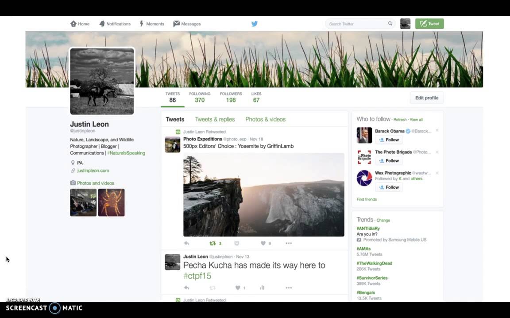Click View all in Who to follow
Viewport: 510px width, 318px height.
coord(416,119)
